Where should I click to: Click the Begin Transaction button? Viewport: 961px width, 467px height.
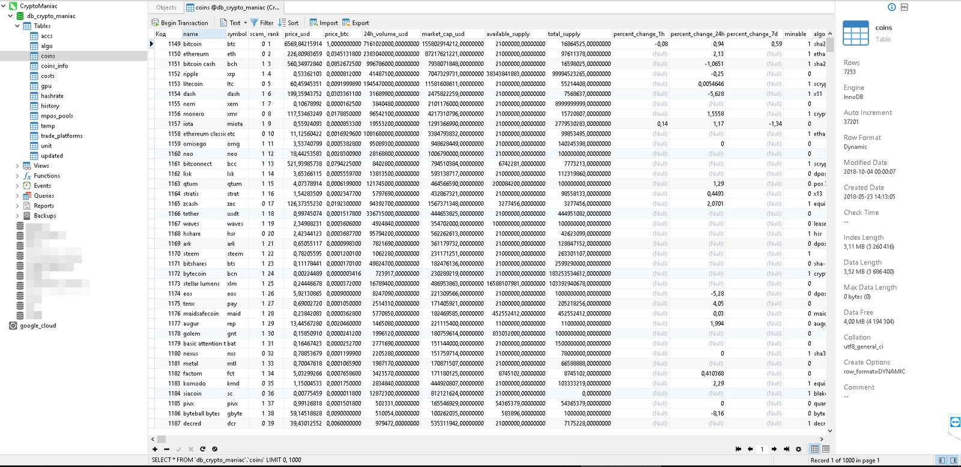[x=180, y=23]
